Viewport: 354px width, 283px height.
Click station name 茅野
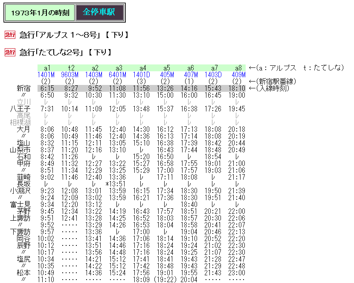click(x=23, y=211)
